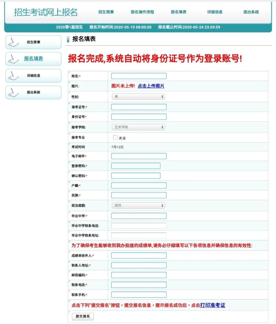276x324 pixels.
Task: Tick the 表演 major checkbox
Action: 115,138
